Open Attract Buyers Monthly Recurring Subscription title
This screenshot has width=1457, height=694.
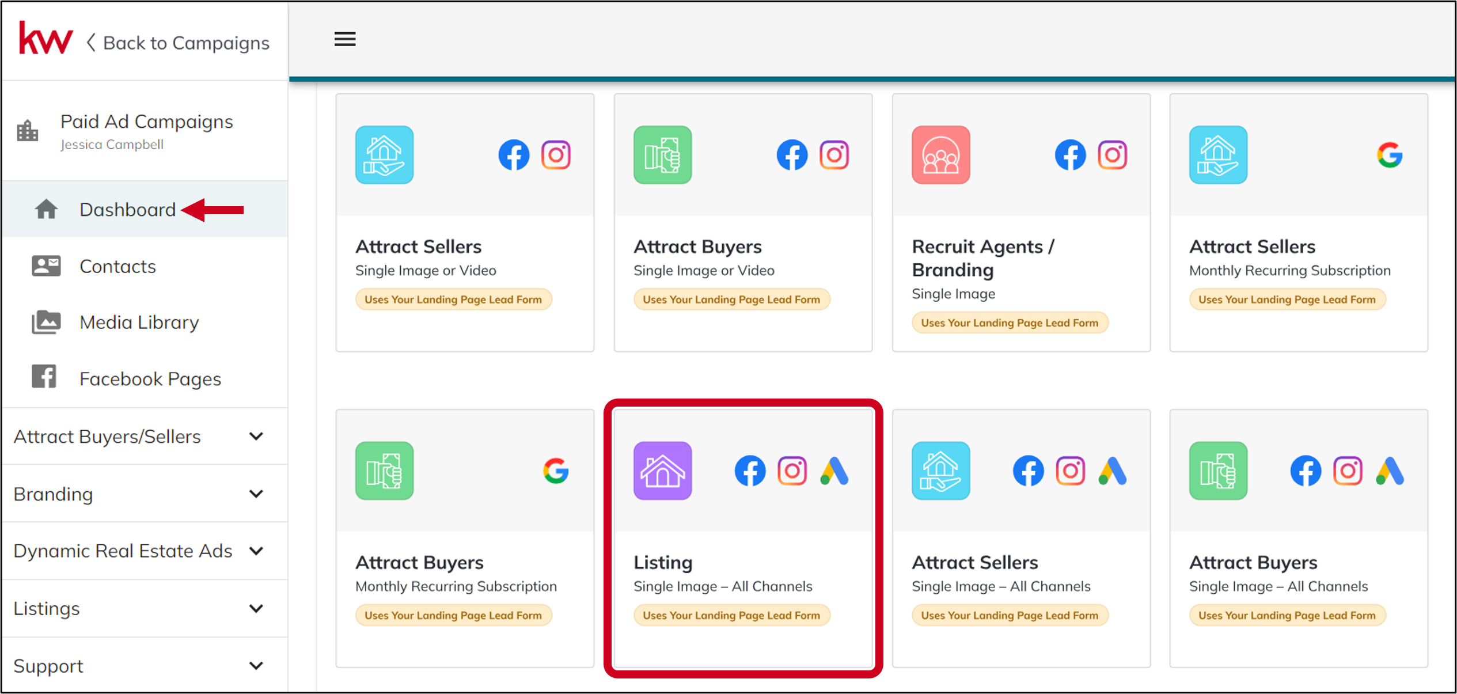[x=419, y=562]
